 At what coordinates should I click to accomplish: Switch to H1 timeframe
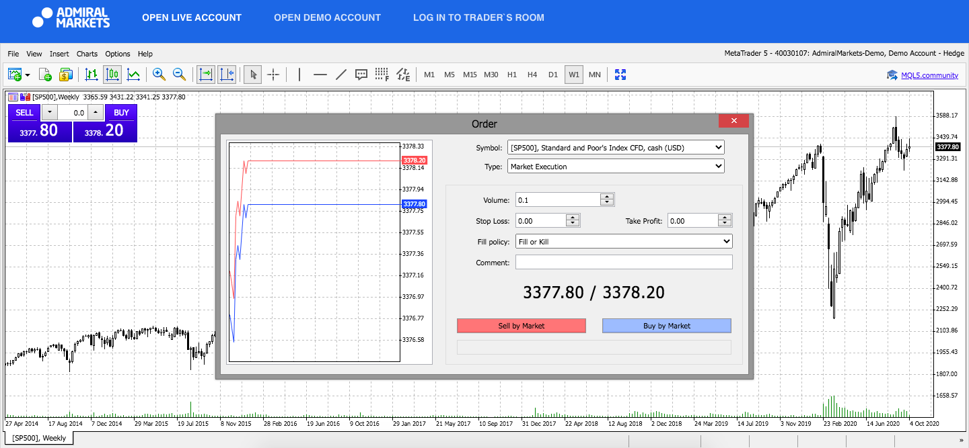[x=512, y=75]
